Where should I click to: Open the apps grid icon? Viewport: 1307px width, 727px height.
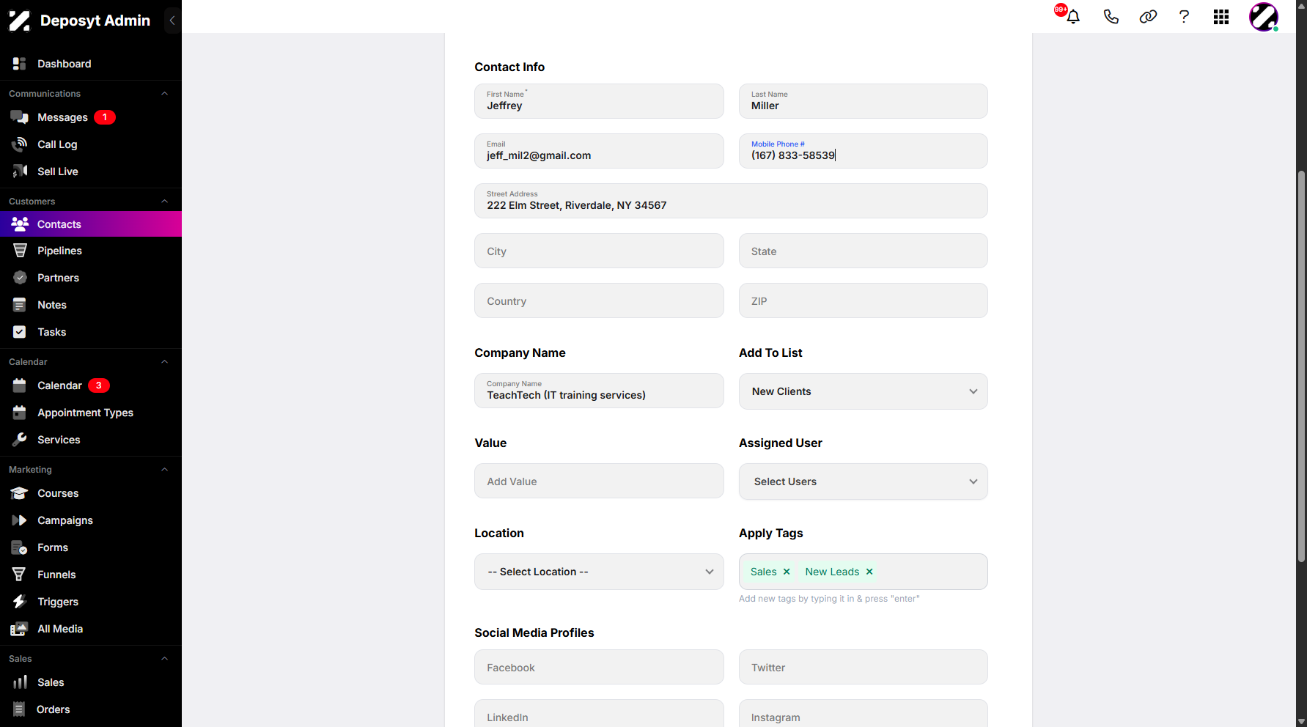[1221, 17]
